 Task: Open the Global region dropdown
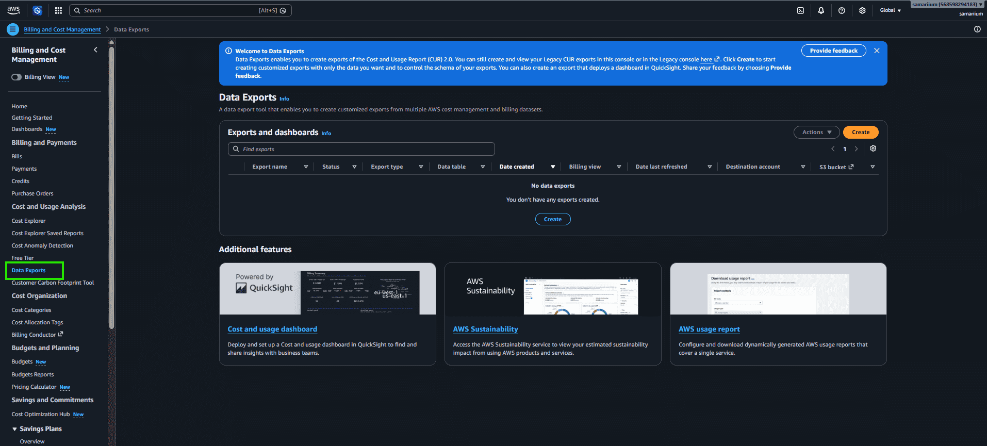(x=890, y=10)
